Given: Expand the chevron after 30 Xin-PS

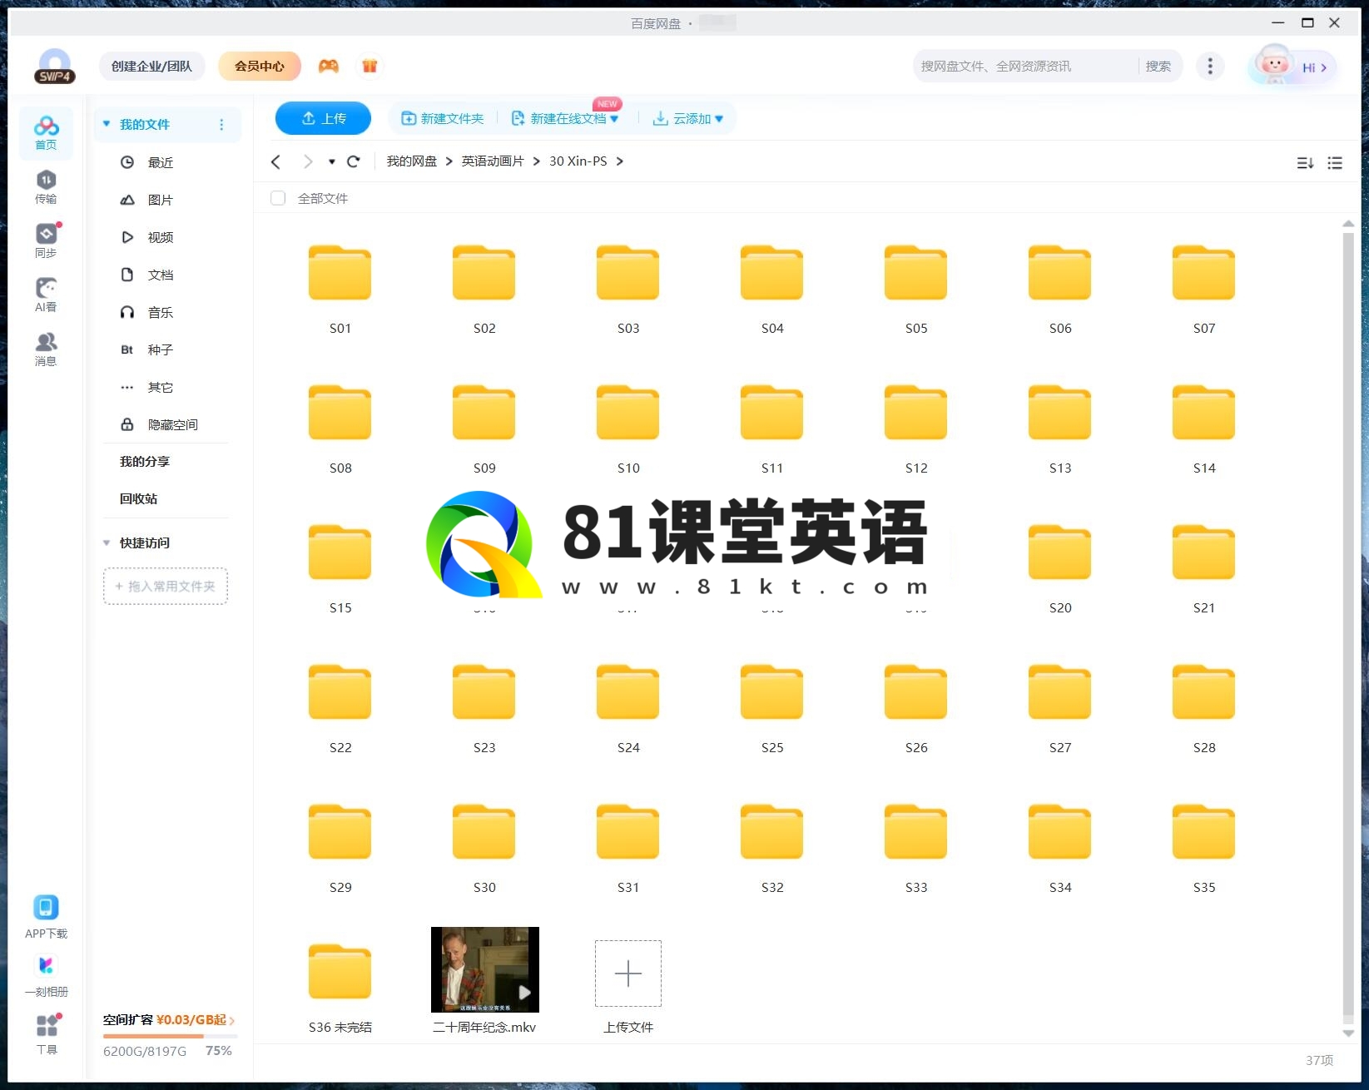Looking at the screenshot, I should point(620,161).
